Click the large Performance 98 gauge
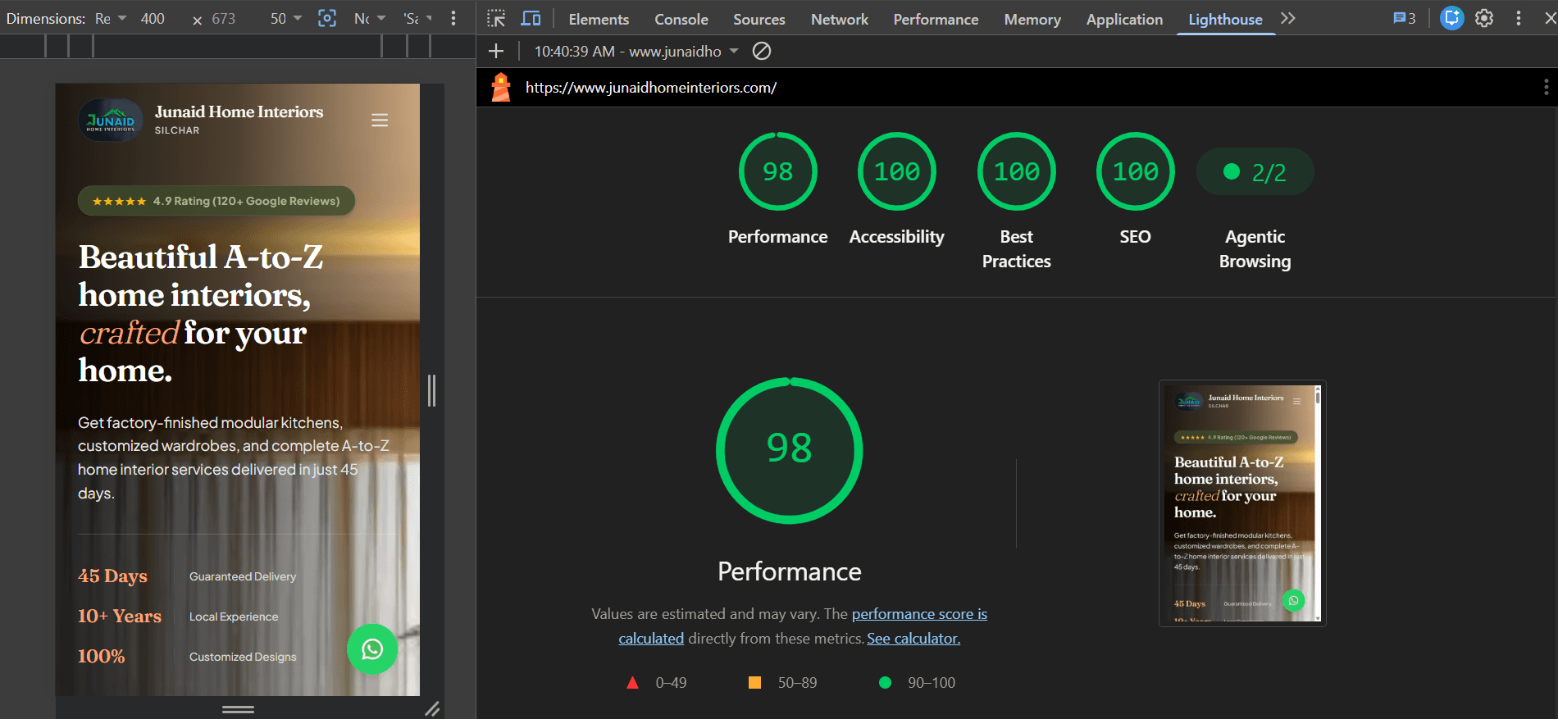The height and width of the screenshot is (719, 1558). (x=789, y=450)
